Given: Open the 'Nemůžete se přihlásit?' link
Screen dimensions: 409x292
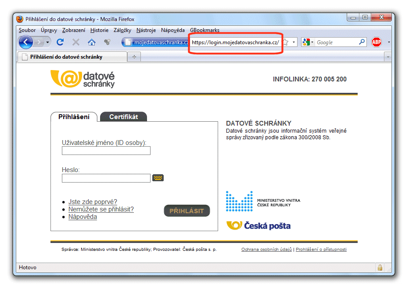Looking at the screenshot, I should 101,209.
